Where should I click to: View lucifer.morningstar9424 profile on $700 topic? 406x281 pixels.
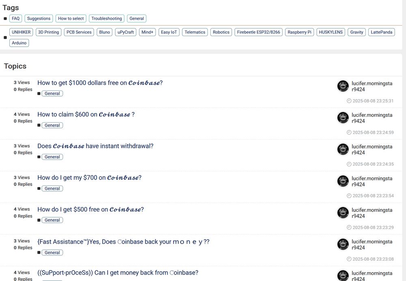[372, 181]
